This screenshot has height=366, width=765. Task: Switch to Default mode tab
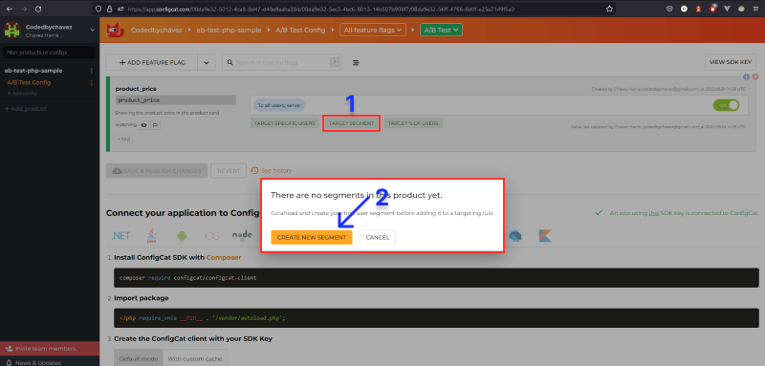click(x=139, y=358)
